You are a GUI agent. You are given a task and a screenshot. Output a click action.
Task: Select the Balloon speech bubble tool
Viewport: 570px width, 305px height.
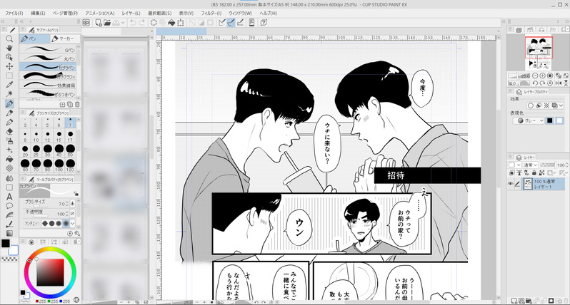9,206
